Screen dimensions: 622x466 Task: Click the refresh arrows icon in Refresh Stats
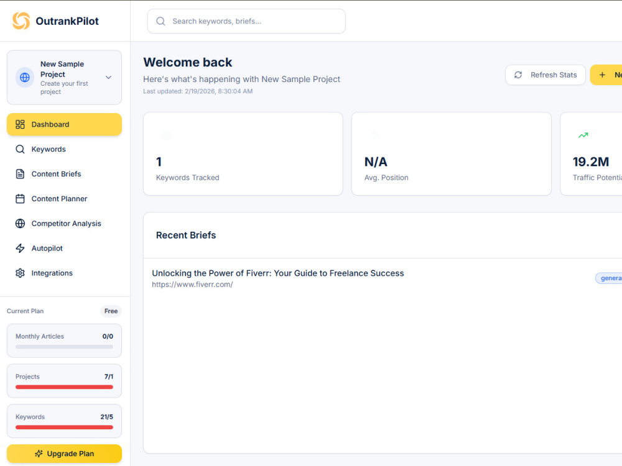point(518,75)
